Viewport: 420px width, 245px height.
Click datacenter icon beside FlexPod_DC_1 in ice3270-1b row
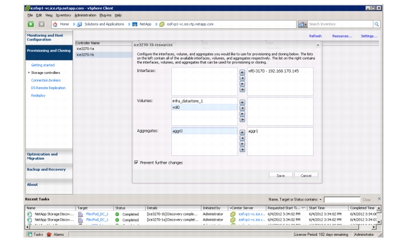coord(80,214)
